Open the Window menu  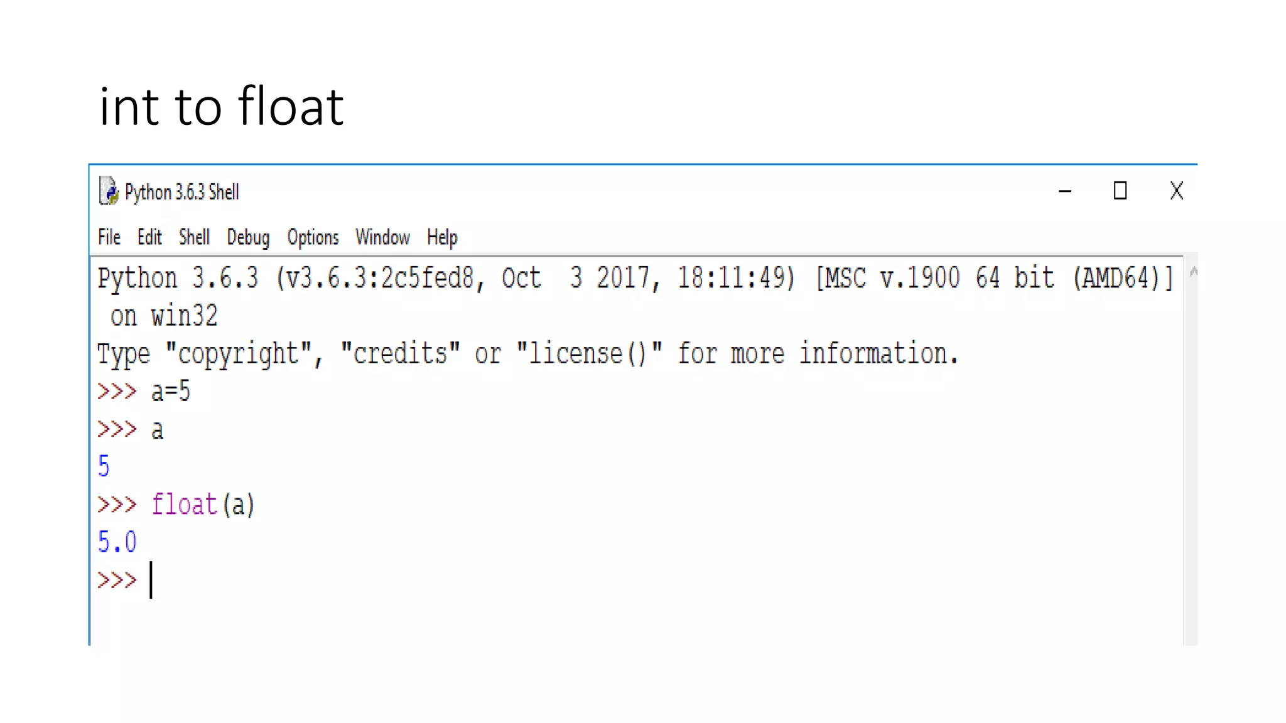click(382, 237)
